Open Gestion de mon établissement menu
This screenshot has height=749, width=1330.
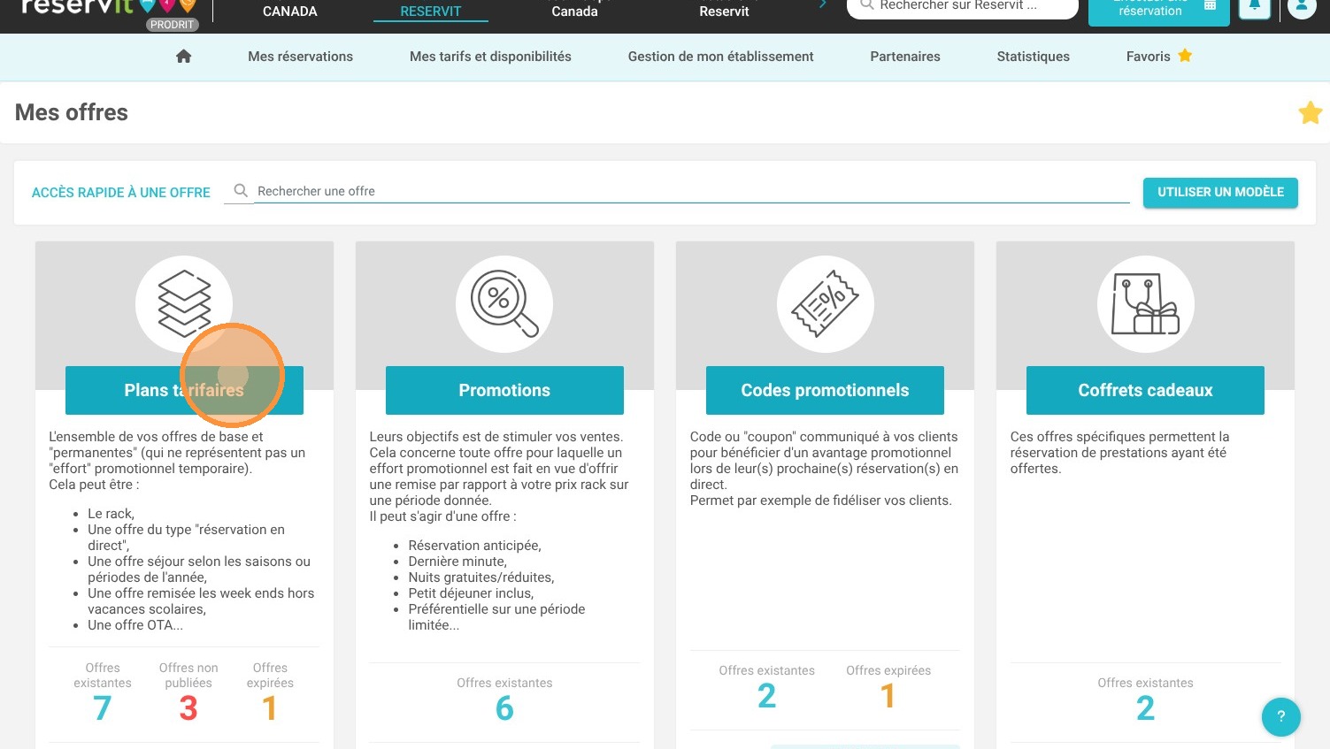pos(720,57)
